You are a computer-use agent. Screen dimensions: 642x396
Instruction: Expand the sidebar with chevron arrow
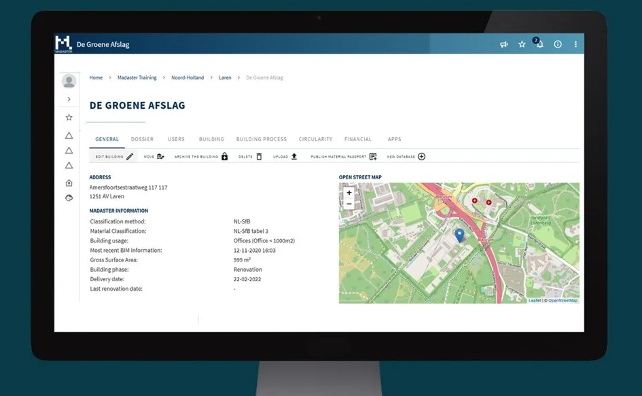pos(69,99)
